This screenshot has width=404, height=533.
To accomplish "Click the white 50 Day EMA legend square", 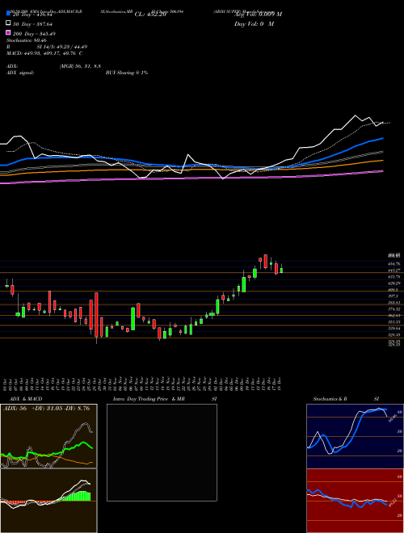I will pyautogui.click(x=9, y=23).
